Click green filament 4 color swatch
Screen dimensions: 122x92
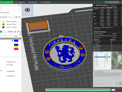(x=3, y=24)
